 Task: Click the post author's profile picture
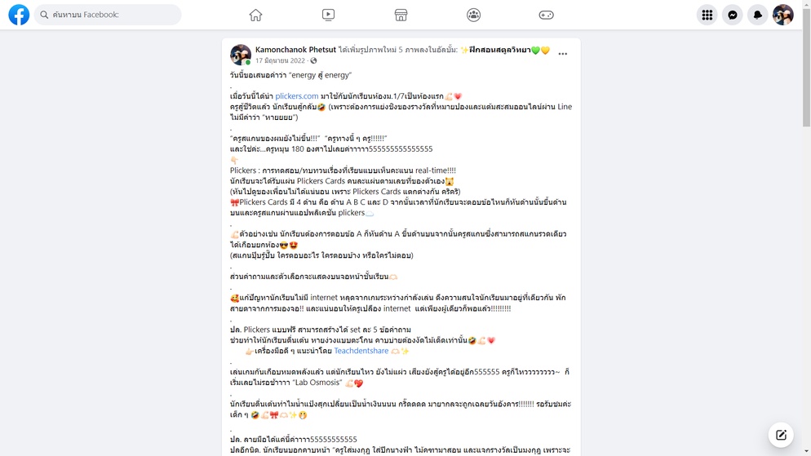coord(241,55)
